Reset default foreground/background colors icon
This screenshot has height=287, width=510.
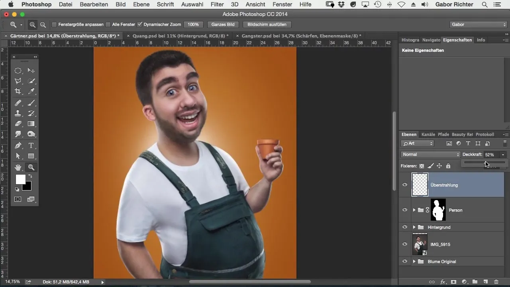[17, 189]
